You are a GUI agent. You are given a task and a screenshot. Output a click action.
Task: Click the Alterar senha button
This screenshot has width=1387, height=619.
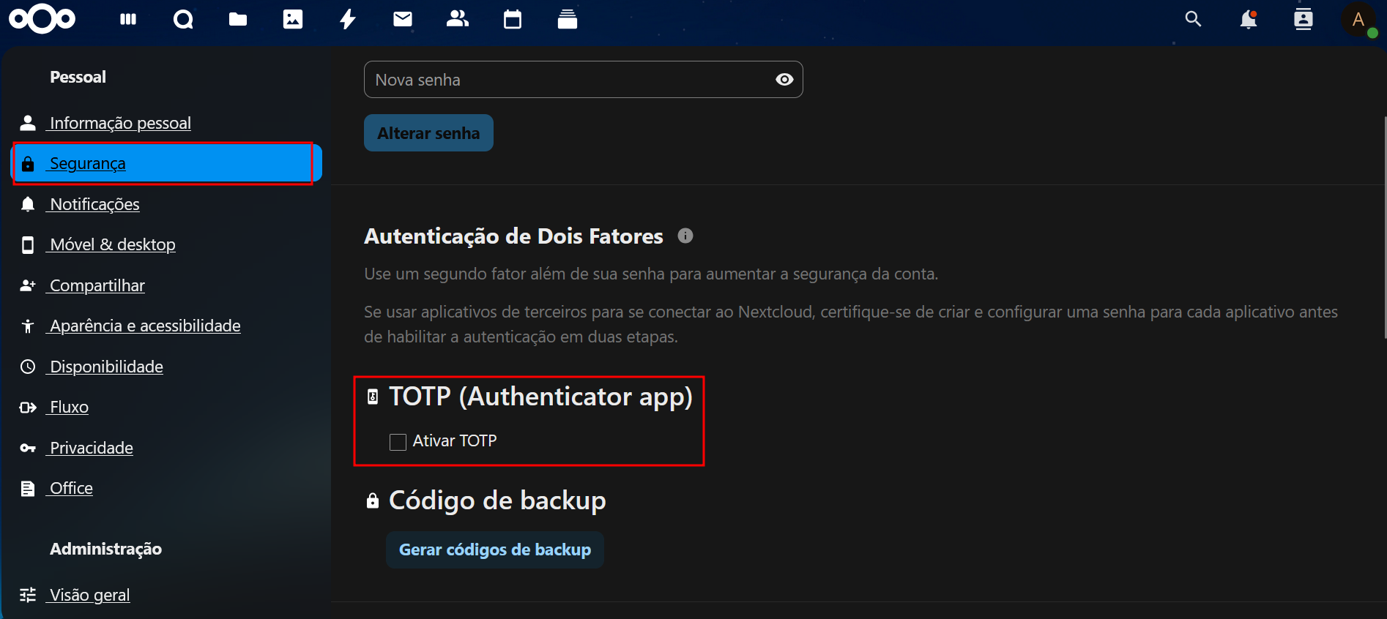click(428, 133)
